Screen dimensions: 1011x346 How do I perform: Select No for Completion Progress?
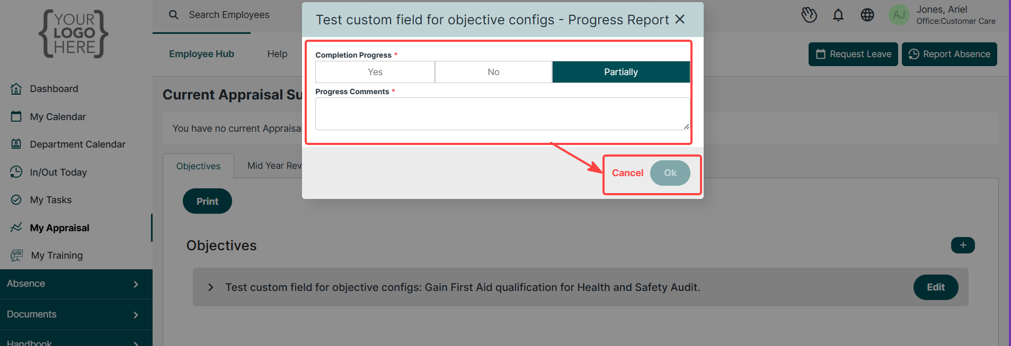pos(494,72)
